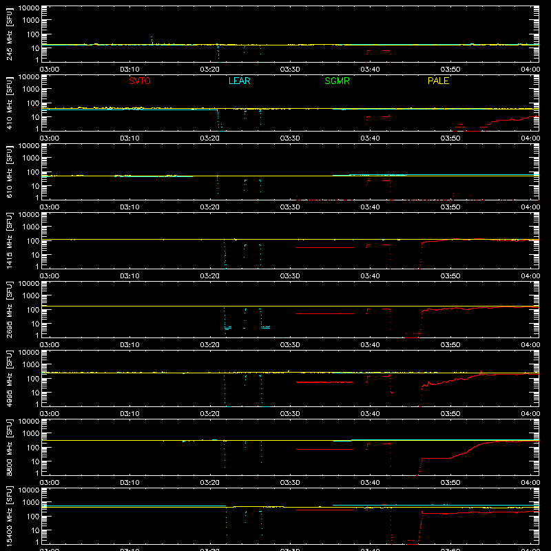Select the '245 MHz [SFU]' axis label
The width and height of the screenshot is (551, 551).
point(10,34)
